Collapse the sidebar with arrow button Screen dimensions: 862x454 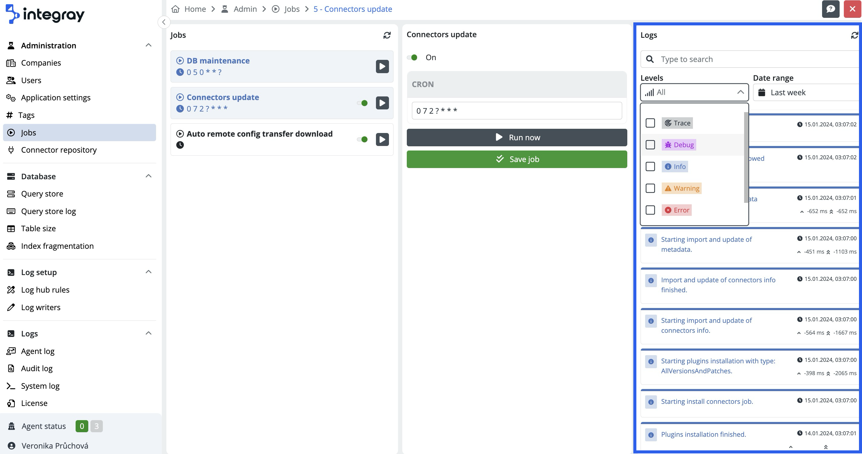point(164,22)
